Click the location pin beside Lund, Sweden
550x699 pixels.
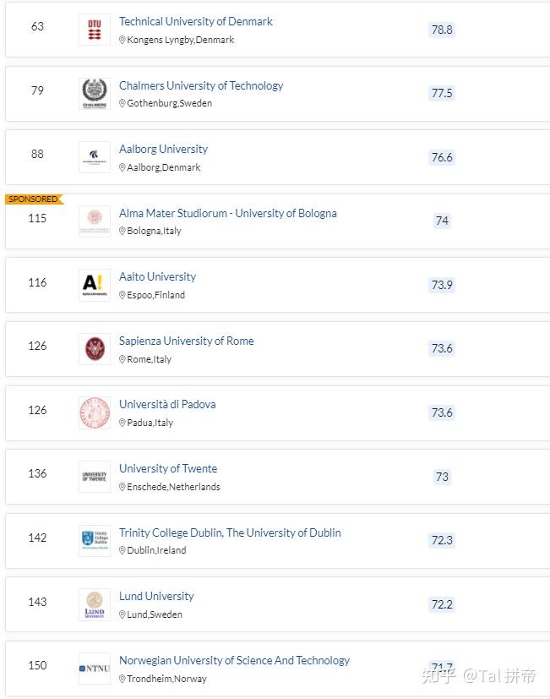click(123, 614)
